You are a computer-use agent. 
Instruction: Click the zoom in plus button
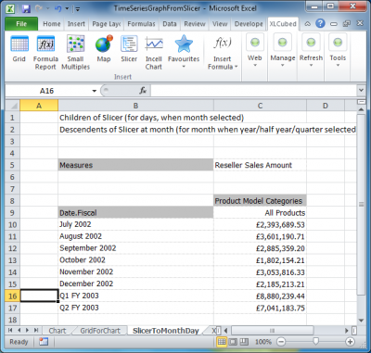click(350, 342)
